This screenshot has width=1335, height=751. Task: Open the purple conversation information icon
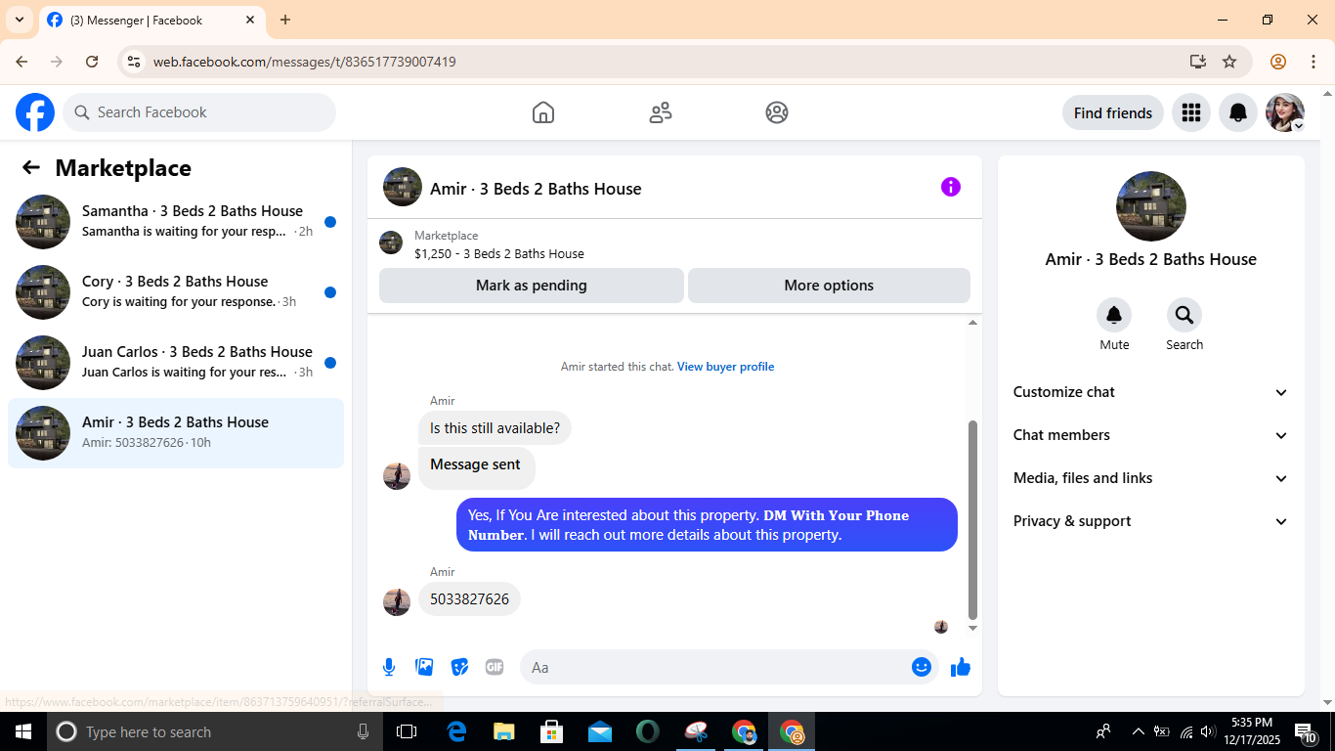(951, 187)
